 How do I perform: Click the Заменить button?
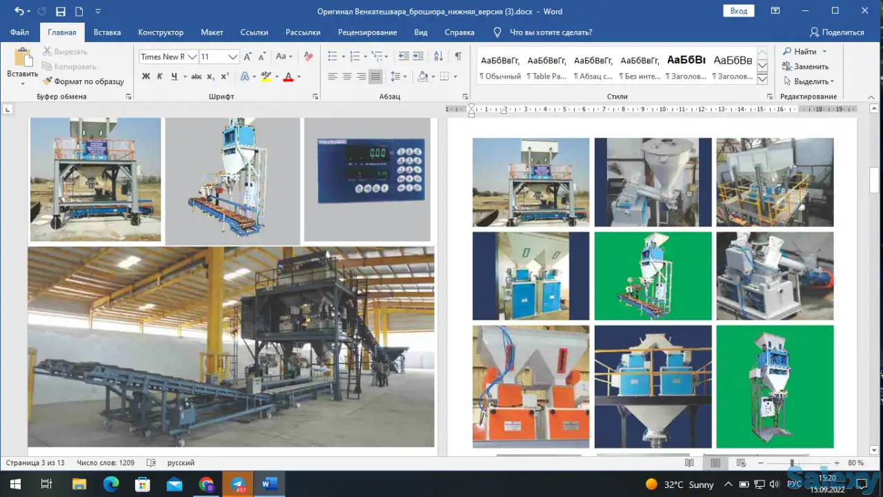805,66
